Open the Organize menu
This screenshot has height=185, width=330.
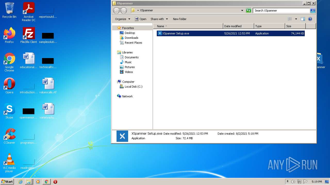(123, 19)
